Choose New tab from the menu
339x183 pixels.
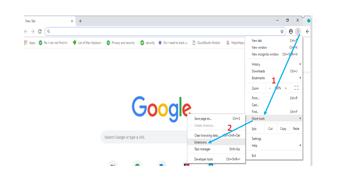coord(274,41)
